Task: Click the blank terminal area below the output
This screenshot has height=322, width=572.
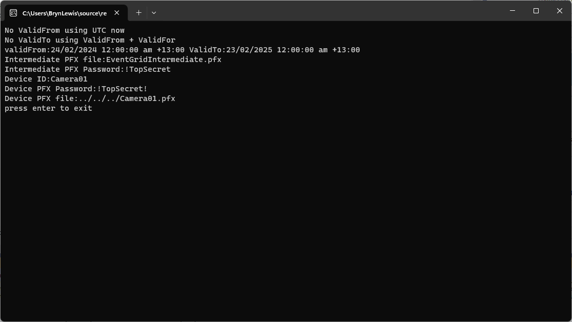Action: pos(286,215)
